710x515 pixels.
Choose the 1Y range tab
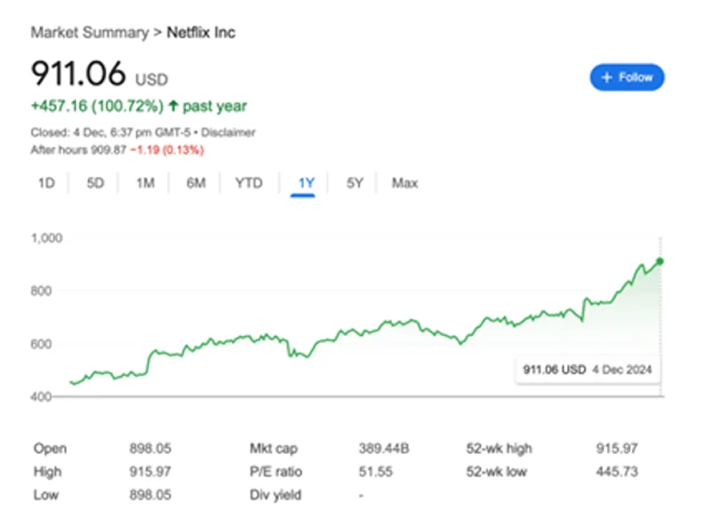306,183
